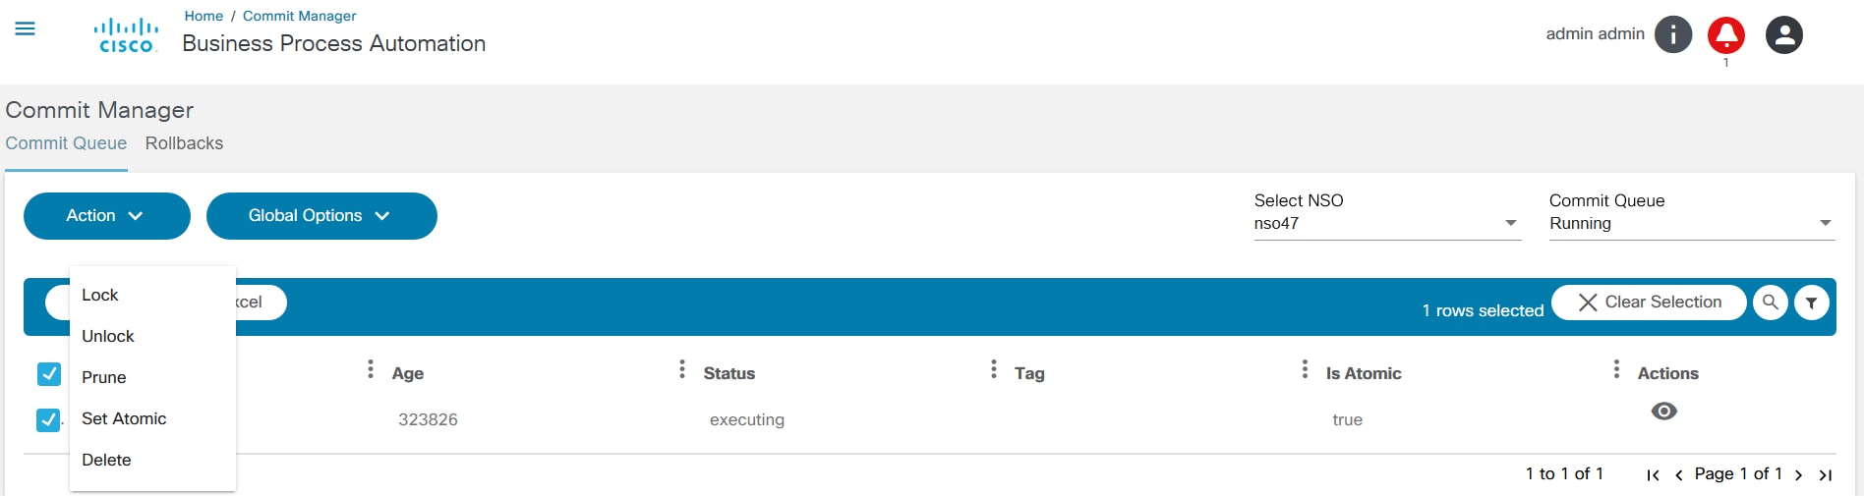Open the Age column options menu
1864x496 pixels.
click(371, 369)
